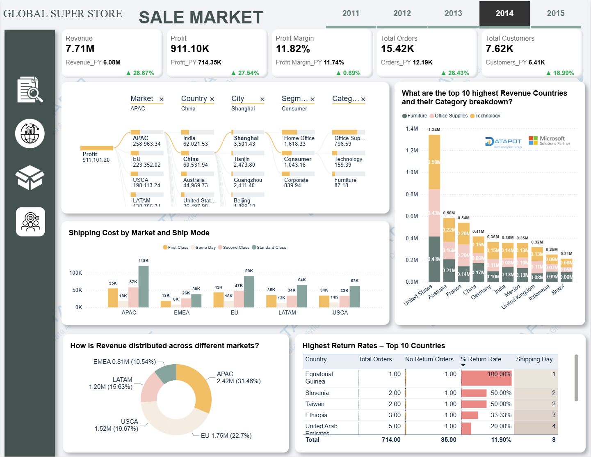This screenshot has width=591, height=457.
Task: Select the Ethiopia row in return table
Action: [x=430, y=416]
